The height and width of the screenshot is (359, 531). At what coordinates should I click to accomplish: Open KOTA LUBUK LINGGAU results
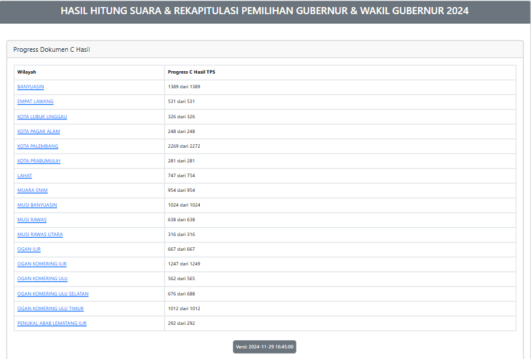tap(42, 117)
